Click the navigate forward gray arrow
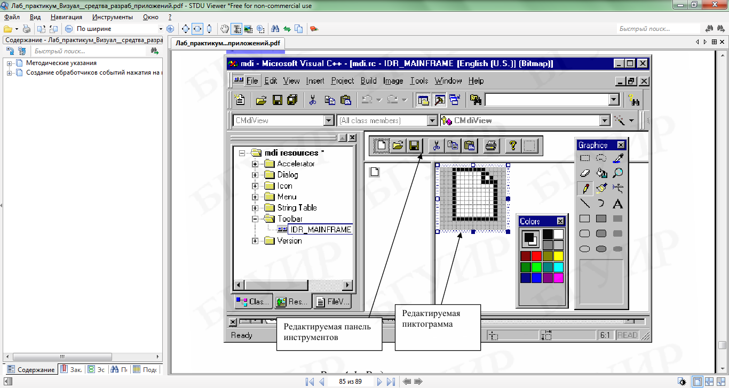The width and height of the screenshot is (729, 388). pyautogui.click(x=418, y=382)
